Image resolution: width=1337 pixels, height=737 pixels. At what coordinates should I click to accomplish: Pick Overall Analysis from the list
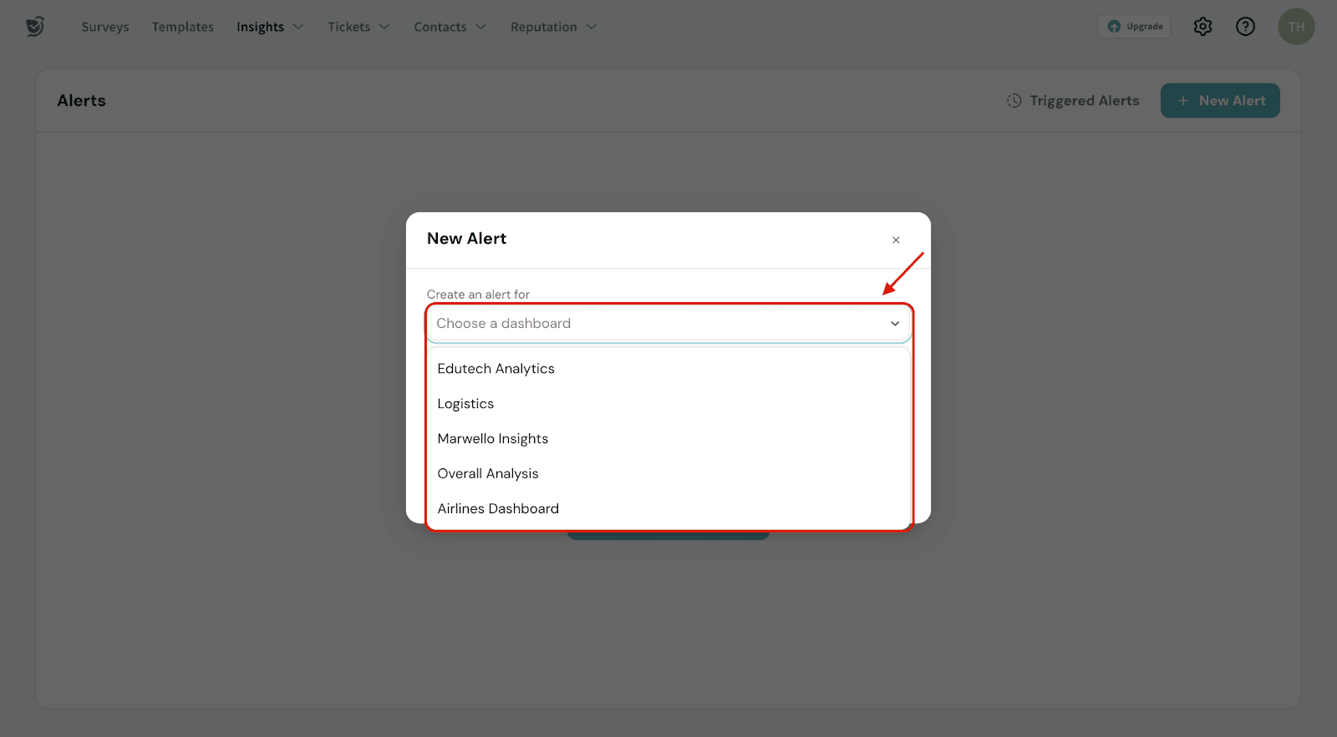488,474
